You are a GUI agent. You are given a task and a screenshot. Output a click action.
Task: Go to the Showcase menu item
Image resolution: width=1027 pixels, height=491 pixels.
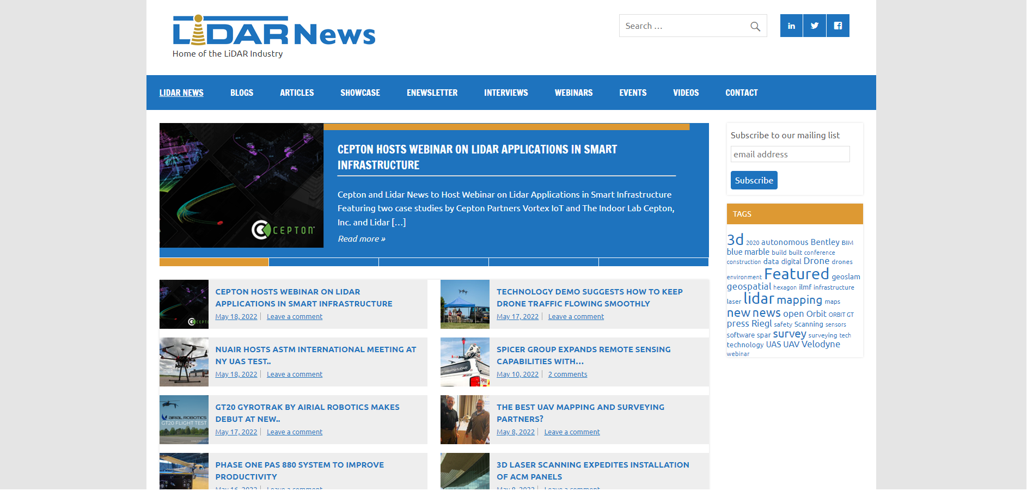pos(360,93)
